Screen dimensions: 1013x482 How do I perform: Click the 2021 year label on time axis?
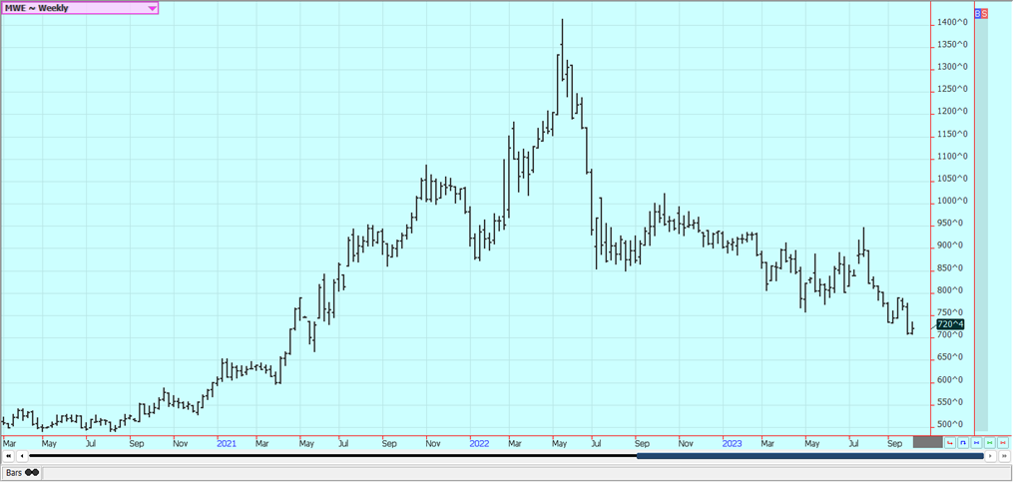point(227,444)
